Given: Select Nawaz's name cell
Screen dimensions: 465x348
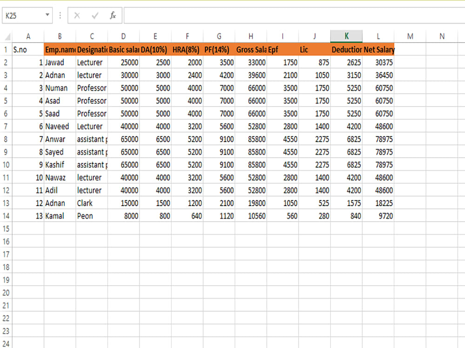Looking at the screenshot, I should [60, 178].
